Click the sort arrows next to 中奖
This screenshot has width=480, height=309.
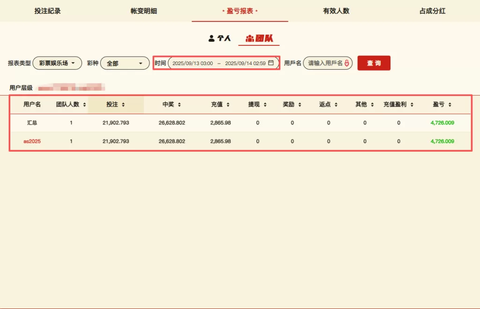coord(179,105)
